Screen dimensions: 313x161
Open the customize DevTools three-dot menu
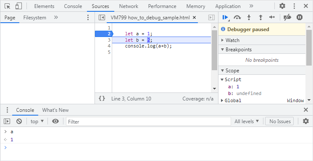click(x=294, y=6)
